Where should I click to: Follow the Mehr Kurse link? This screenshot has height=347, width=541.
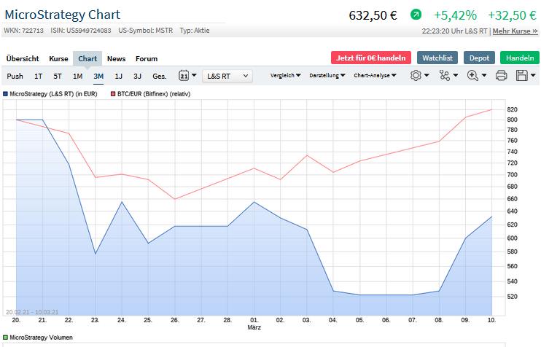pos(515,31)
